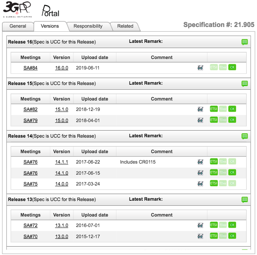Viewport: 257px width, 255px height.
Task: Open Release 15 remarks icon
Action: [x=245, y=84]
